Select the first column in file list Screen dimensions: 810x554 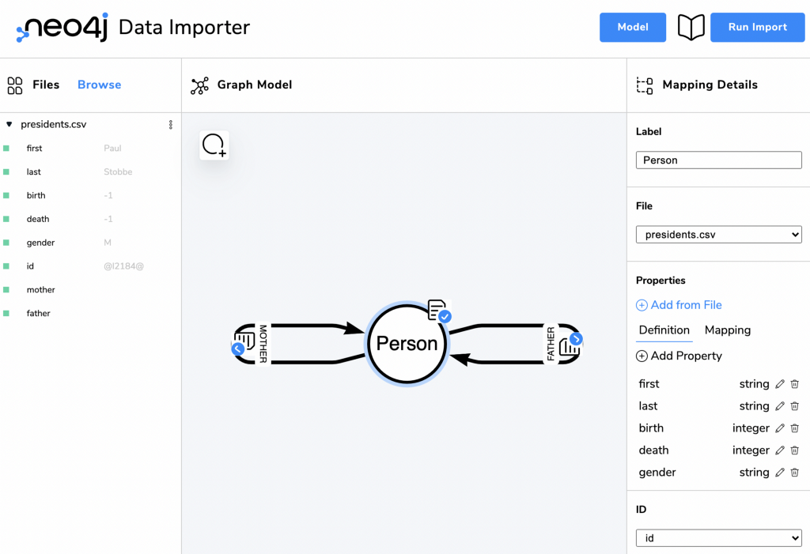point(35,148)
